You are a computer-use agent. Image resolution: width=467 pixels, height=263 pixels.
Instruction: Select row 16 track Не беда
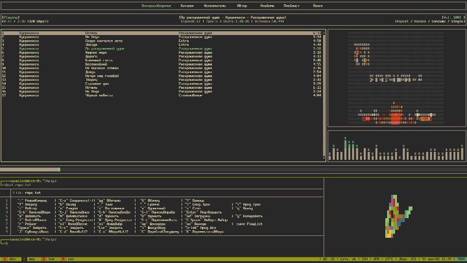click(163, 92)
